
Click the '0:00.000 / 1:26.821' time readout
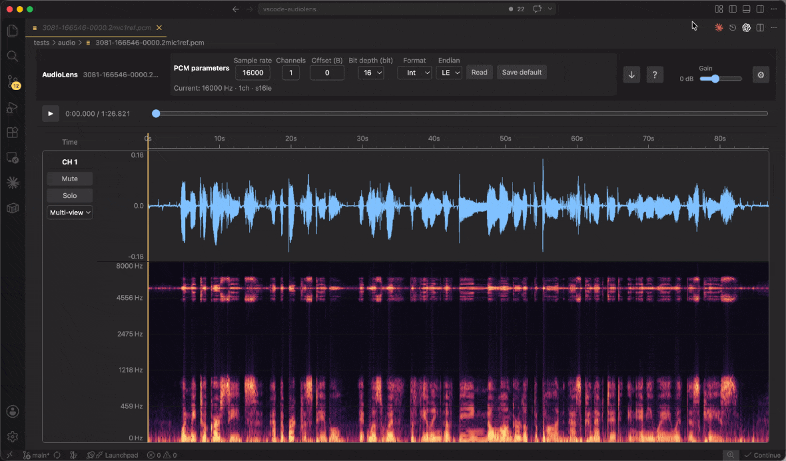coord(98,114)
